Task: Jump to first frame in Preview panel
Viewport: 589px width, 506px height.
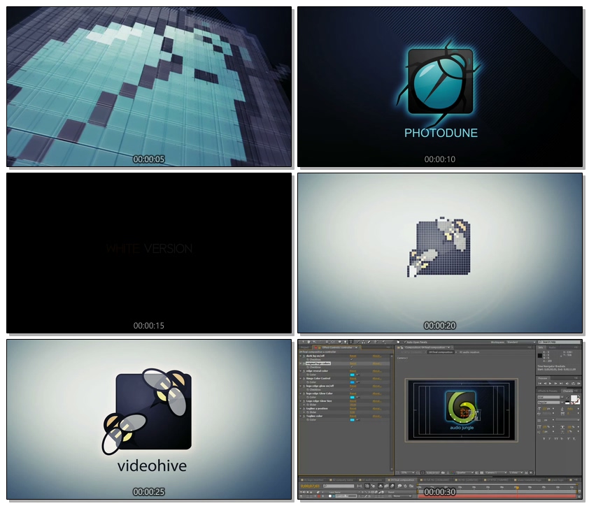Action: click(540, 383)
